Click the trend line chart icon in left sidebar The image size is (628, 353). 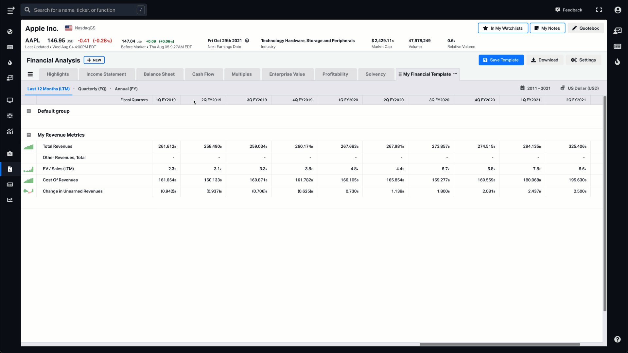tap(10, 200)
